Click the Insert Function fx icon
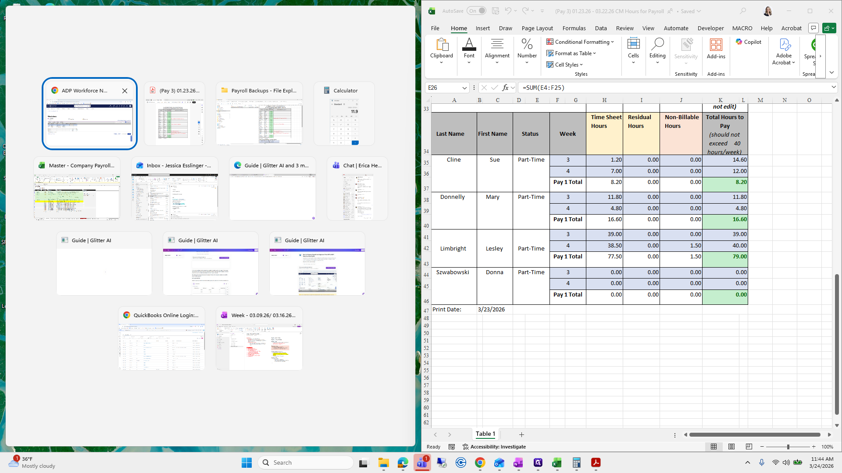Viewport: 842px width, 473px height. coord(505,88)
